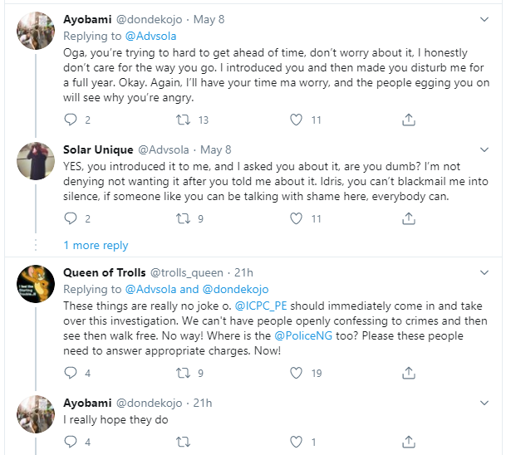Reply to Solar Unique's tweet

71,219
